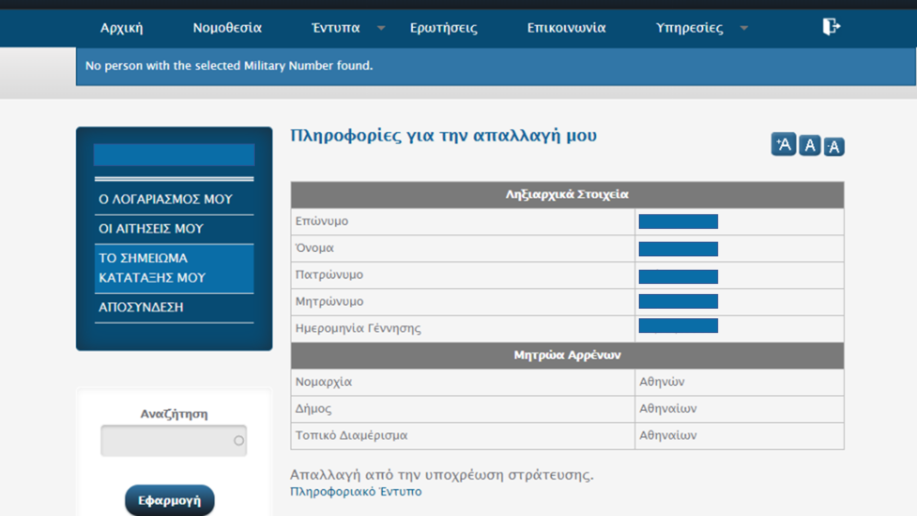Viewport: 917px width, 516px height.
Task: Select Ο ΛΟΓΑΡΙΑΣΜΟΣ ΜΟΥ in sidebar
Action: coord(174,199)
